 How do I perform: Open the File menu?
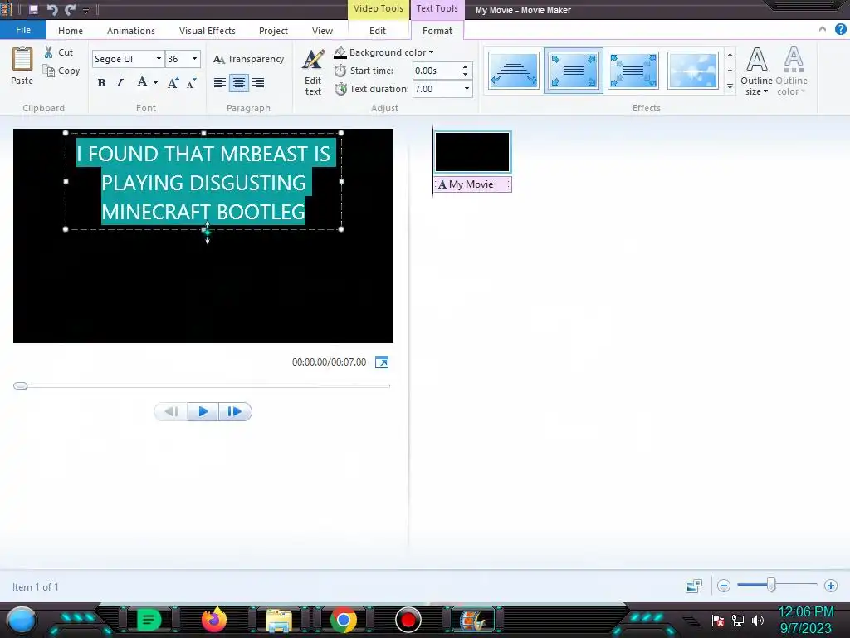[x=23, y=31]
